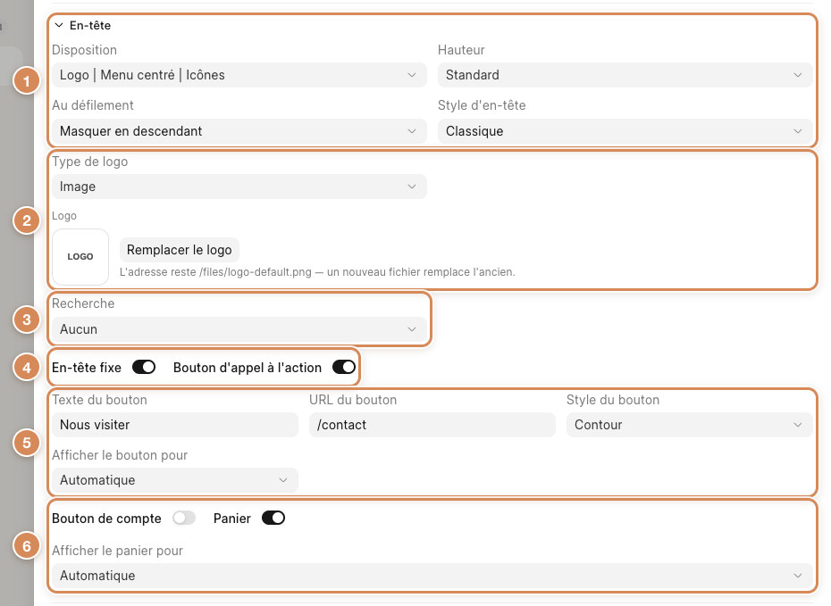Screen dimensions: 831x606
Task: Click the Texte du bouton field
Action: [x=175, y=425]
